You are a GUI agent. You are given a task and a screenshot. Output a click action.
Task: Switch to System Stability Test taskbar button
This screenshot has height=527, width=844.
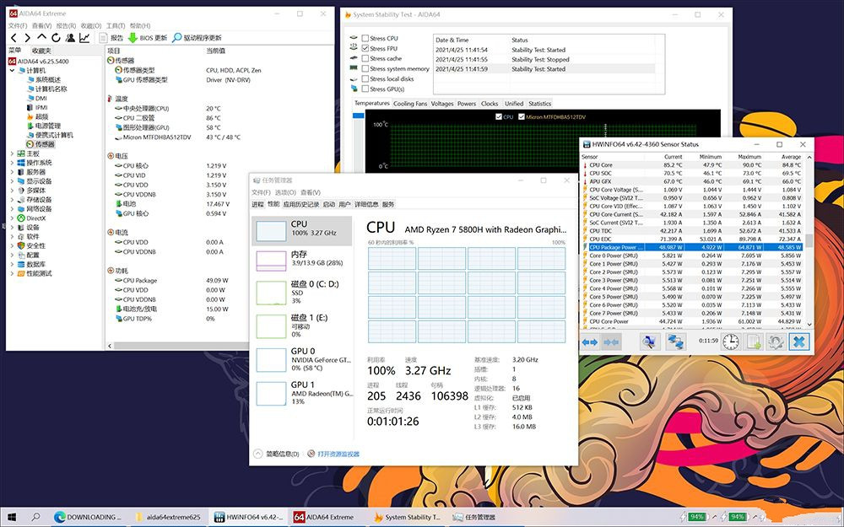coord(408,517)
